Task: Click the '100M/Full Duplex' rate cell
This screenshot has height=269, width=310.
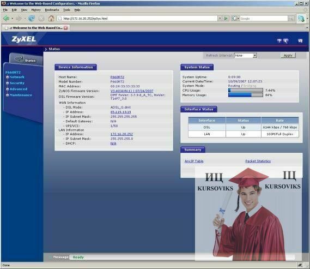Action: (280, 134)
